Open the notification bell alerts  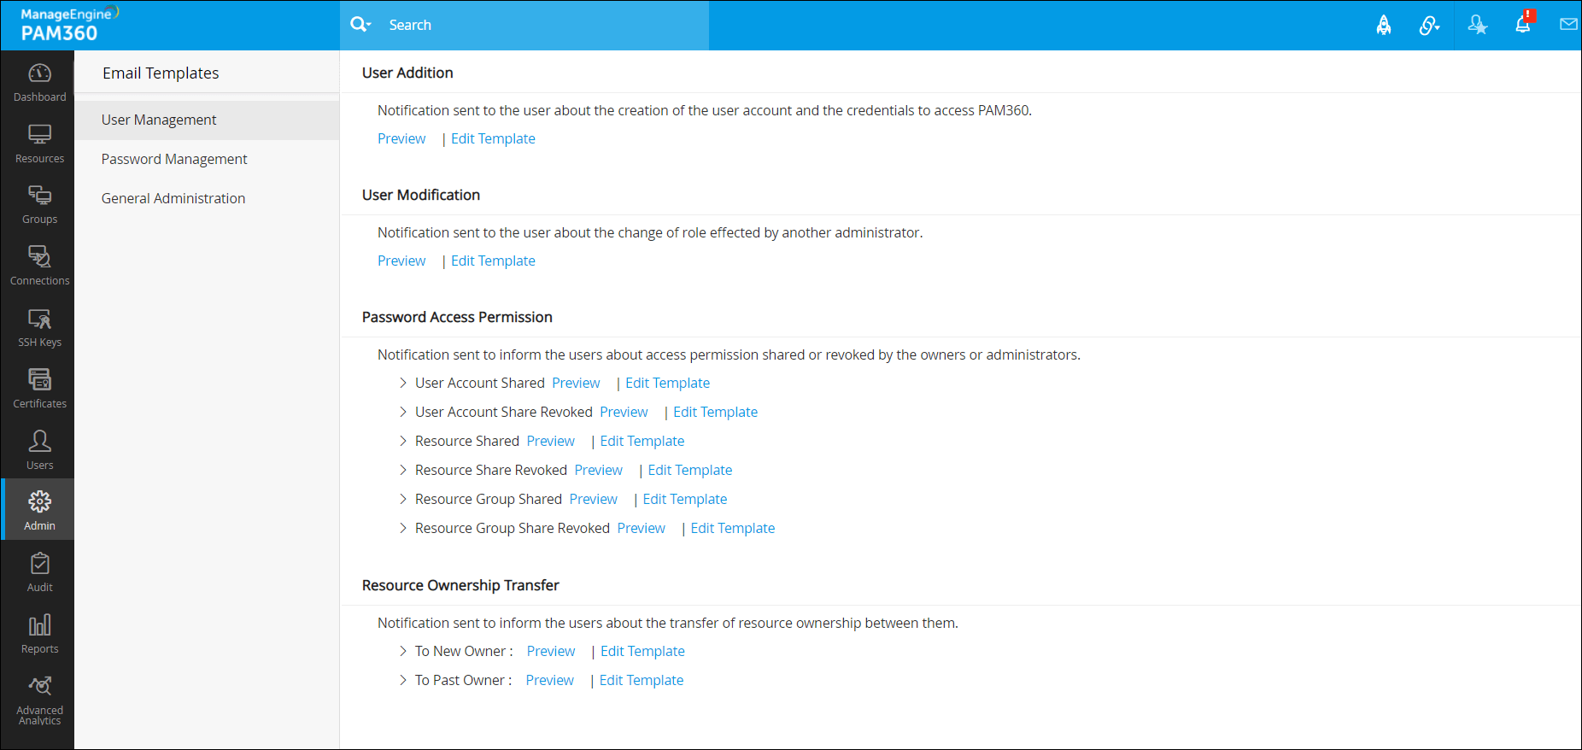point(1523,24)
